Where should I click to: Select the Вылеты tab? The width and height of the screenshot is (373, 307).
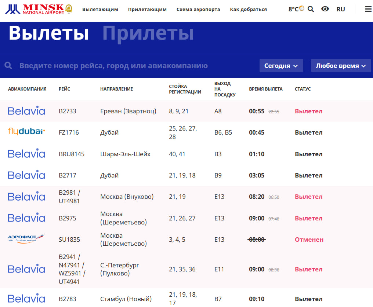(48, 33)
